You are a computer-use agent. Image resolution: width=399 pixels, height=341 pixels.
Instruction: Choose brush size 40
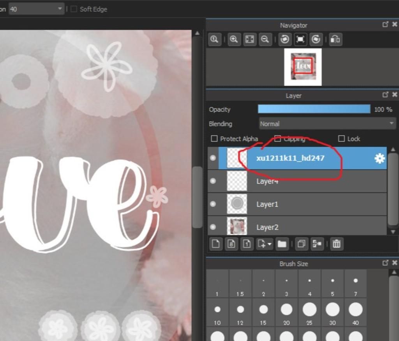pyautogui.click(x=355, y=313)
